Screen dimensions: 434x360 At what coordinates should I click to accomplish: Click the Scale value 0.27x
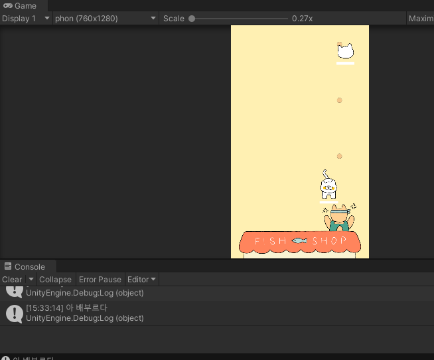[302, 19]
